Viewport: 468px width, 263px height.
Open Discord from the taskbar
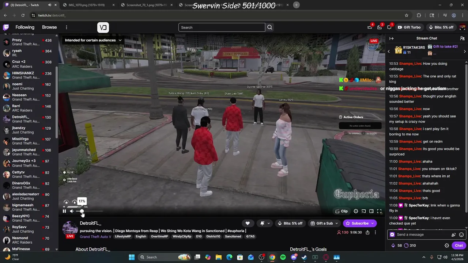click(x=294, y=257)
